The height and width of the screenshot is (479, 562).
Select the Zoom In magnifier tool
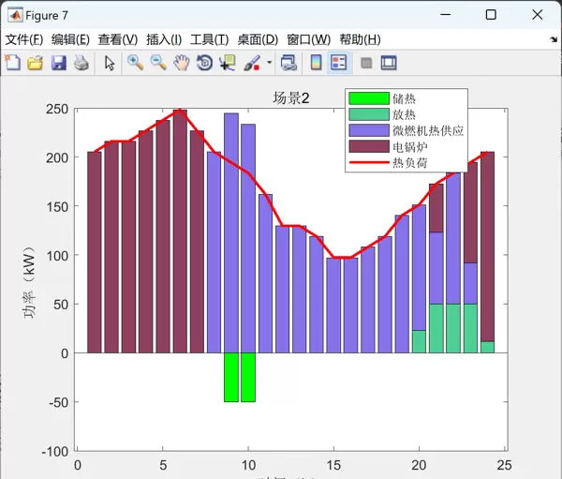[136, 63]
